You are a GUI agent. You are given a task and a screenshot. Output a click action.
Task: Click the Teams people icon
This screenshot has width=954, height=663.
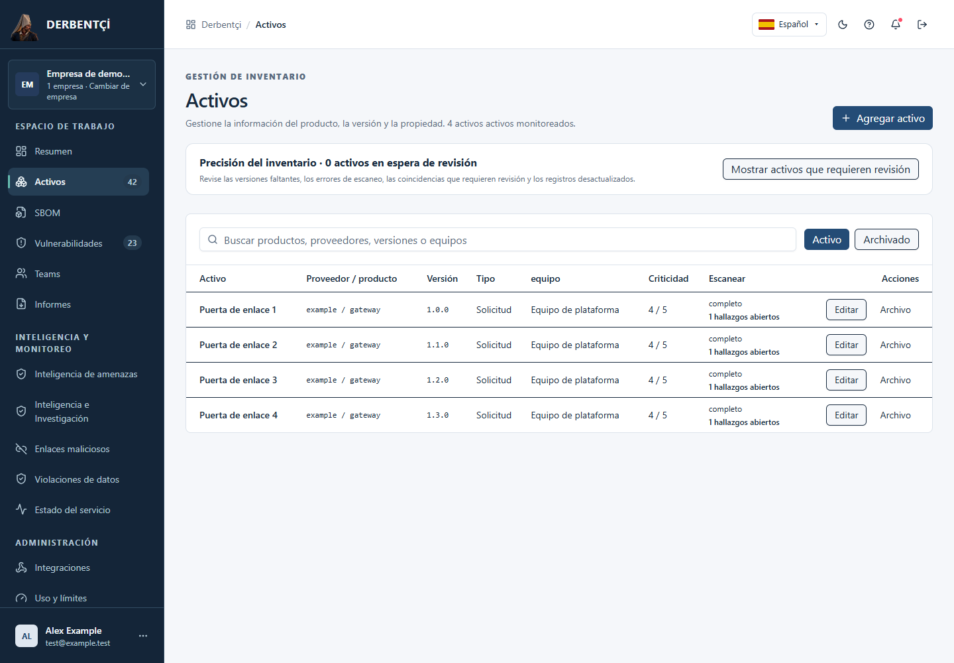tap(21, 274)
